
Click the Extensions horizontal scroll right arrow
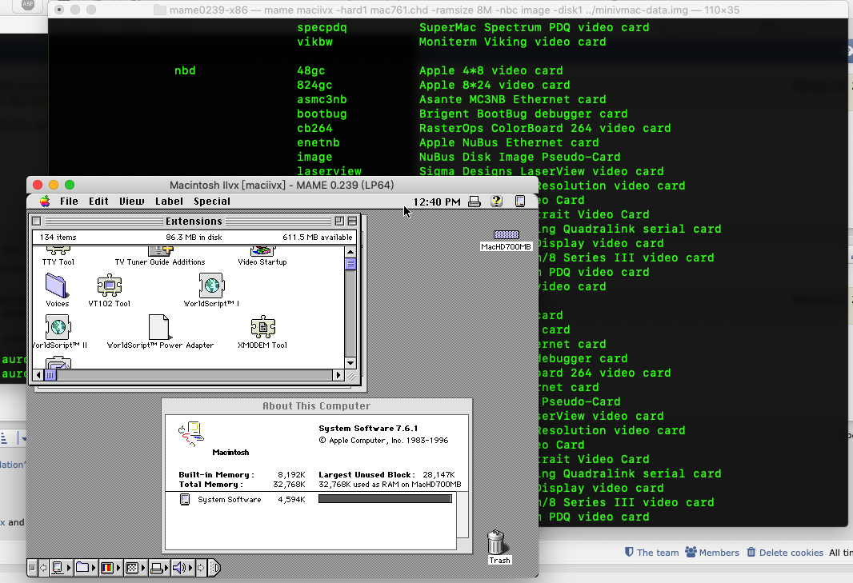point(338,375)
